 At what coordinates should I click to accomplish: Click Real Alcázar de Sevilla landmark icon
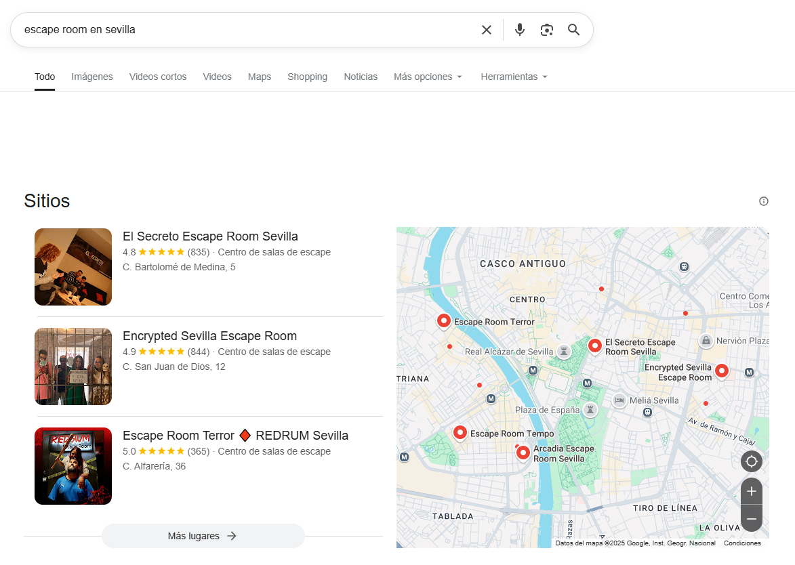click(x=563, y=351)
